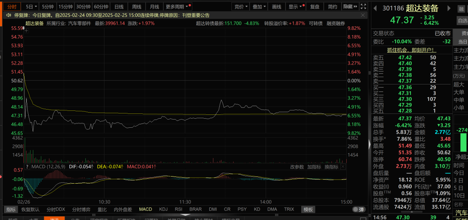Viewport: 468px width, 220px height.
Task: Click the fullscreen expand icon in toolbar
Action: tap(364, 6)
